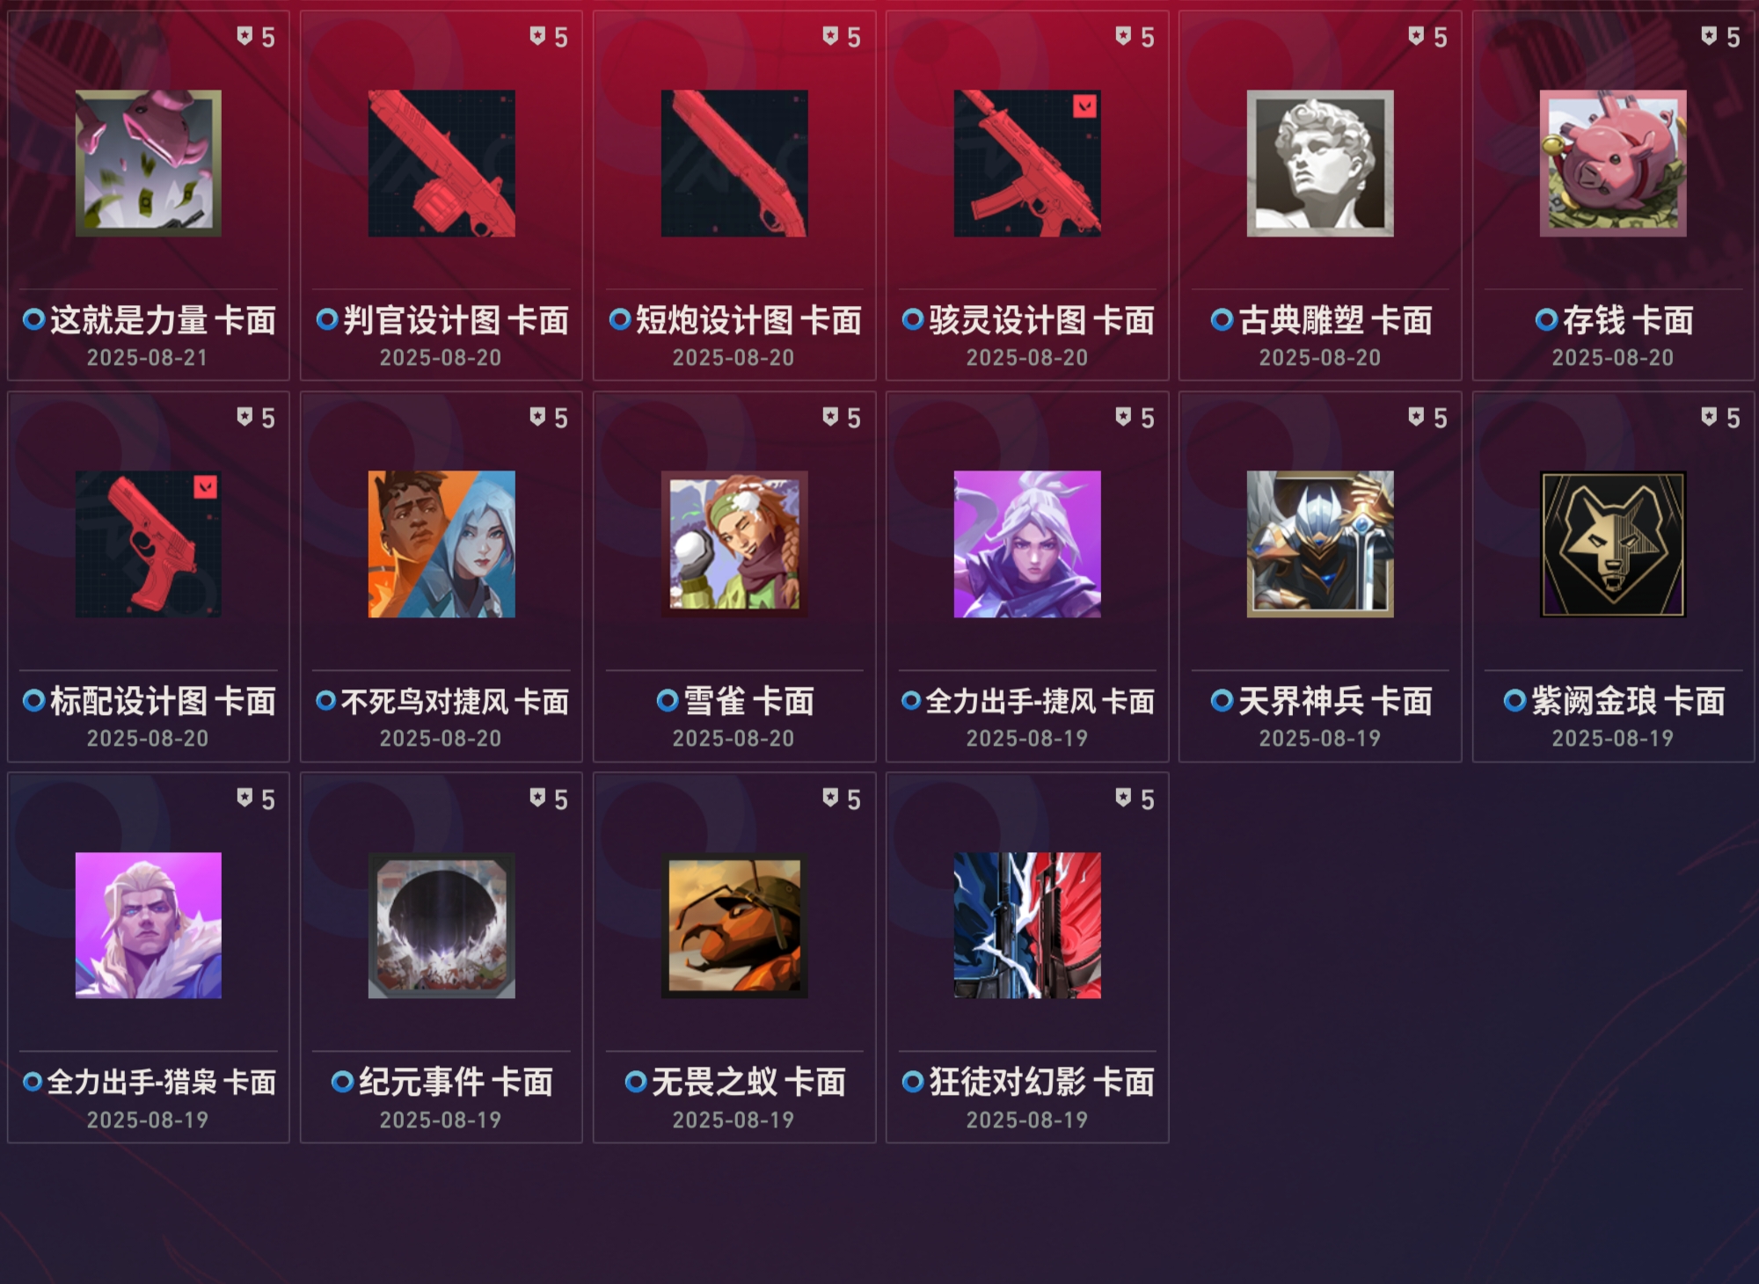Viewport: 1759px width, 1284px height.
Task: Pick the 无畏之蚁 ant soldier card
Action: coord(734,925)
